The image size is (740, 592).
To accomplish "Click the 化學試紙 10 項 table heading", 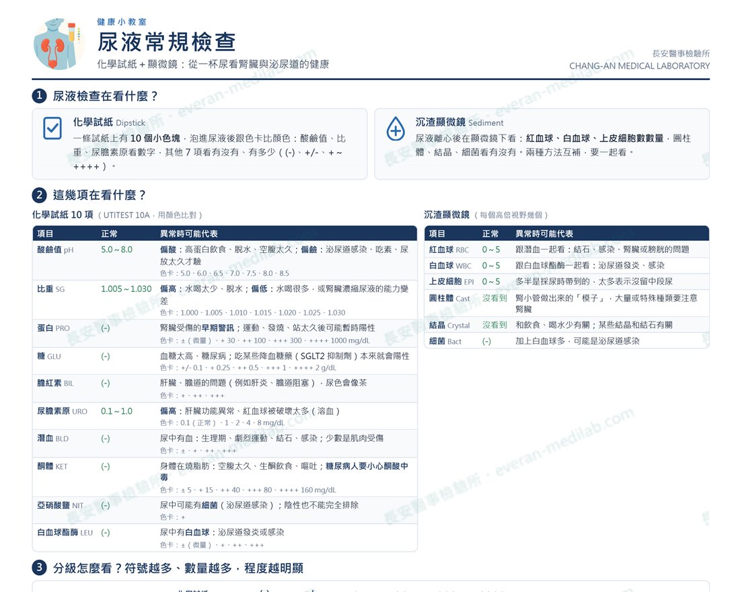I will coord(63,215).
